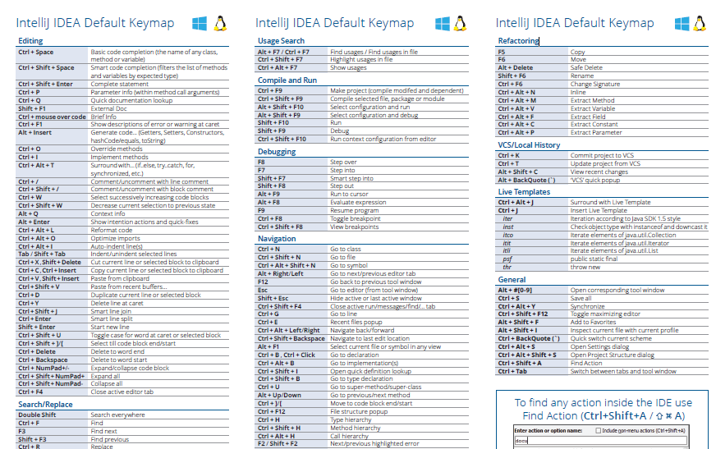Click the 'public static final' description
The image size is (716, 449).
594,259
